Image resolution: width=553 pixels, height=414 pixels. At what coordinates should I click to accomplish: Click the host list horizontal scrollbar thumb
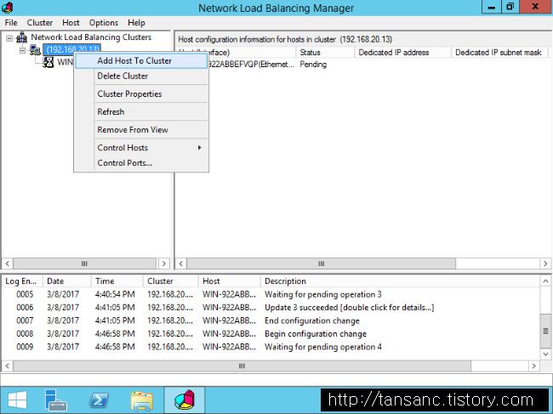click(322, 264)
